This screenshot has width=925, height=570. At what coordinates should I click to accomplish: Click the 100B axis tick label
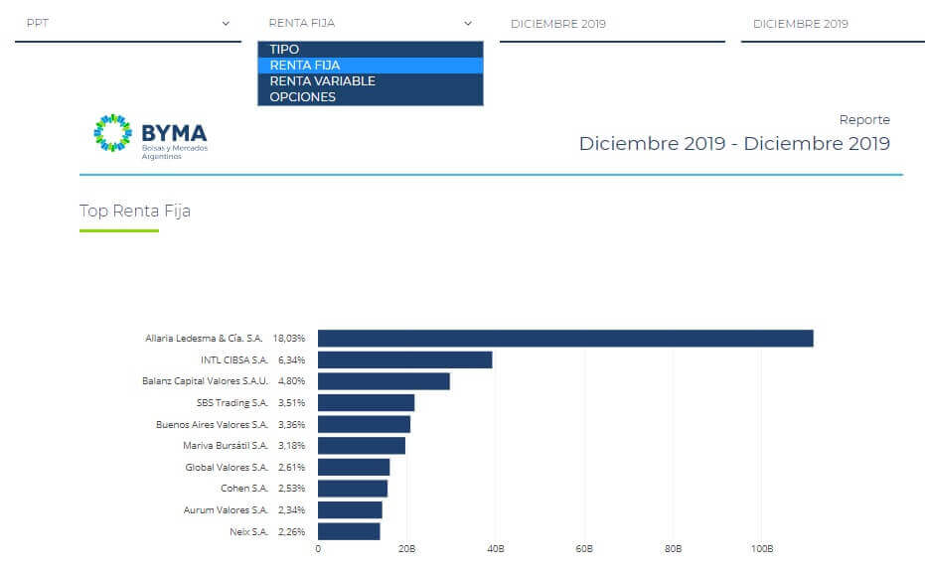click(762, 549)
